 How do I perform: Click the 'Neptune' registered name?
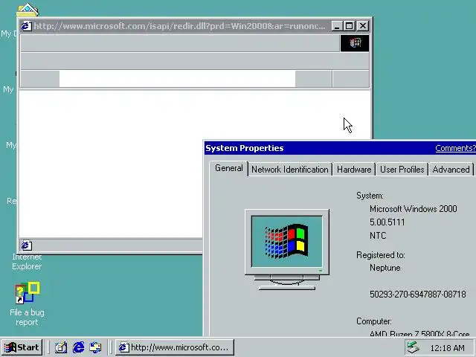(385, 268)
